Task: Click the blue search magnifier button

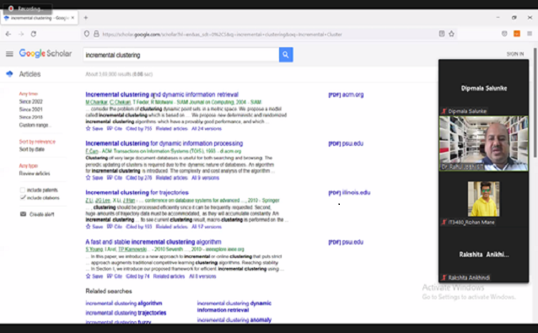Action: pos(286,55)
